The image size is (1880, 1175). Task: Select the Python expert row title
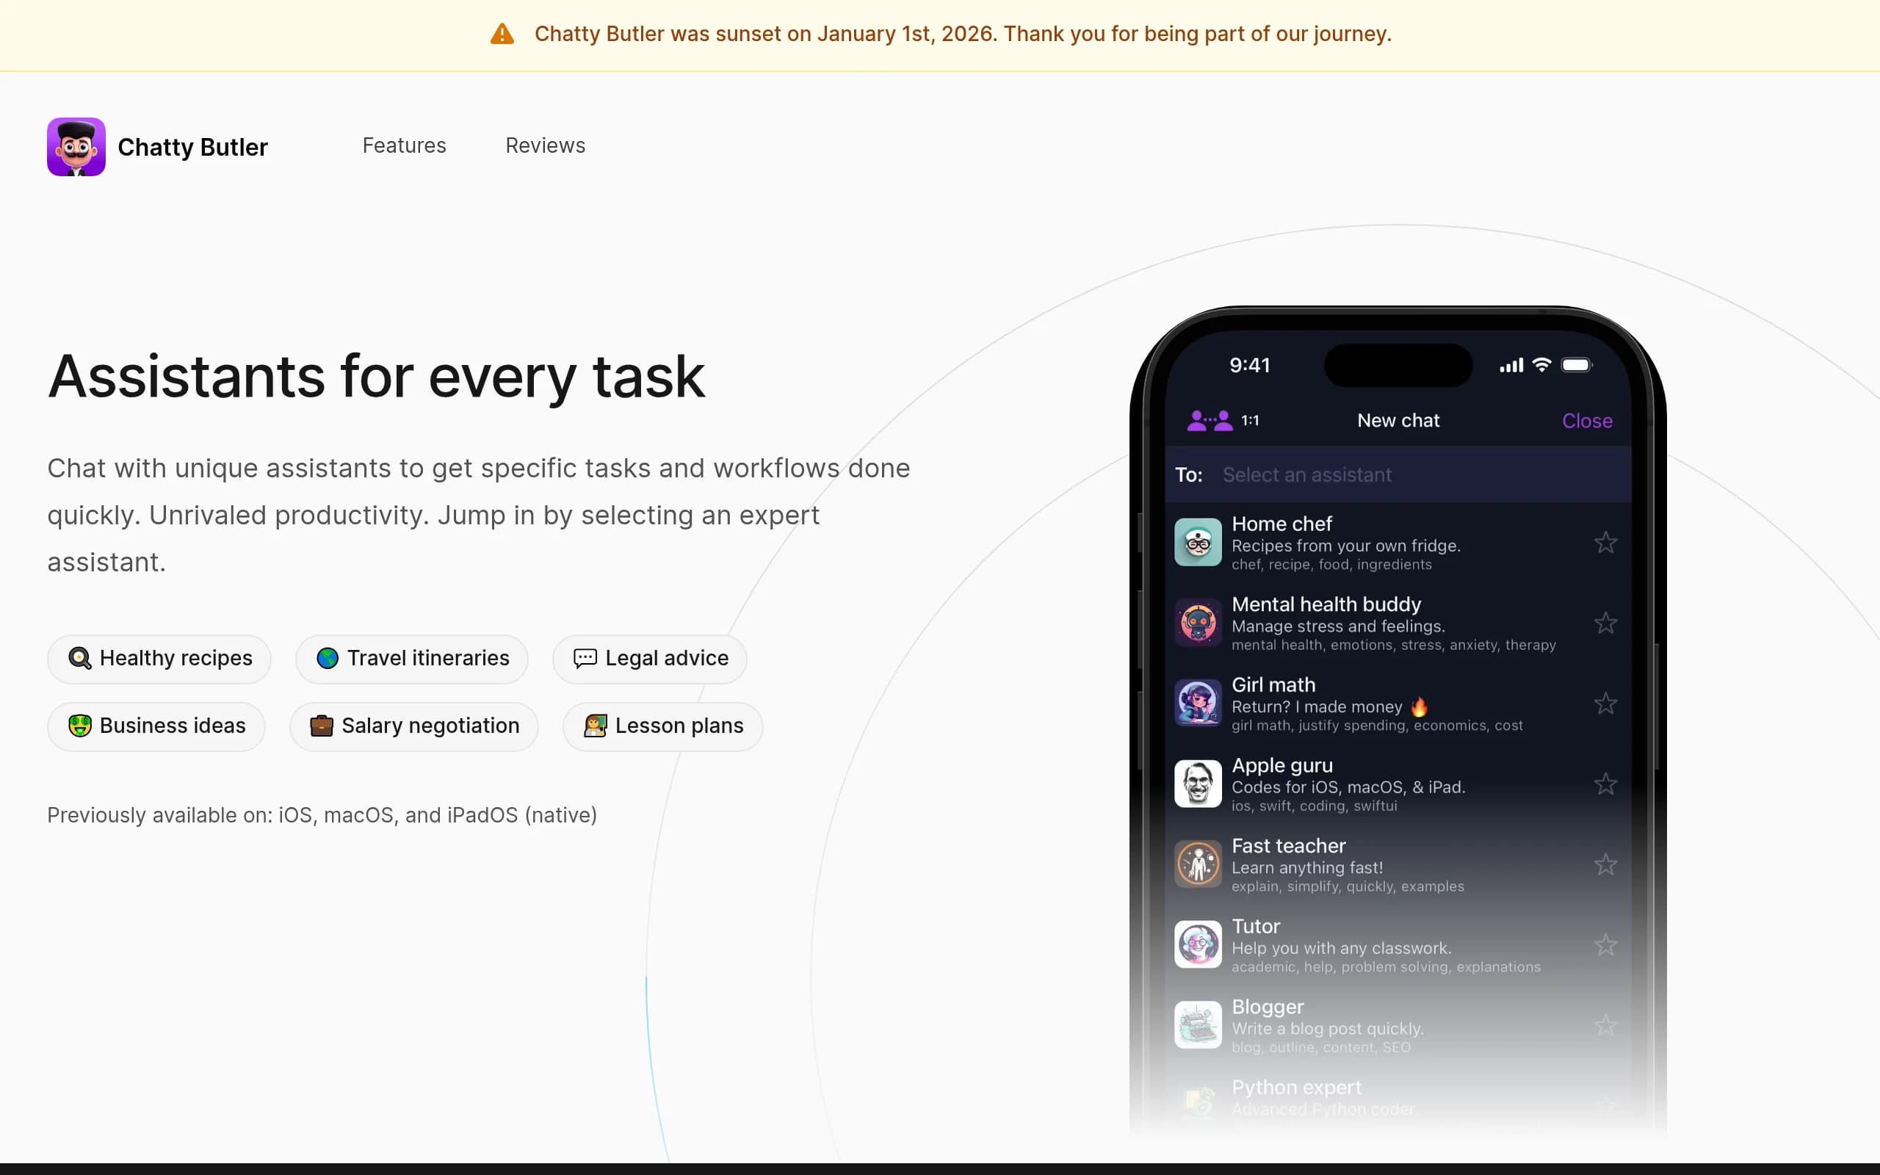(1295, 1087)
